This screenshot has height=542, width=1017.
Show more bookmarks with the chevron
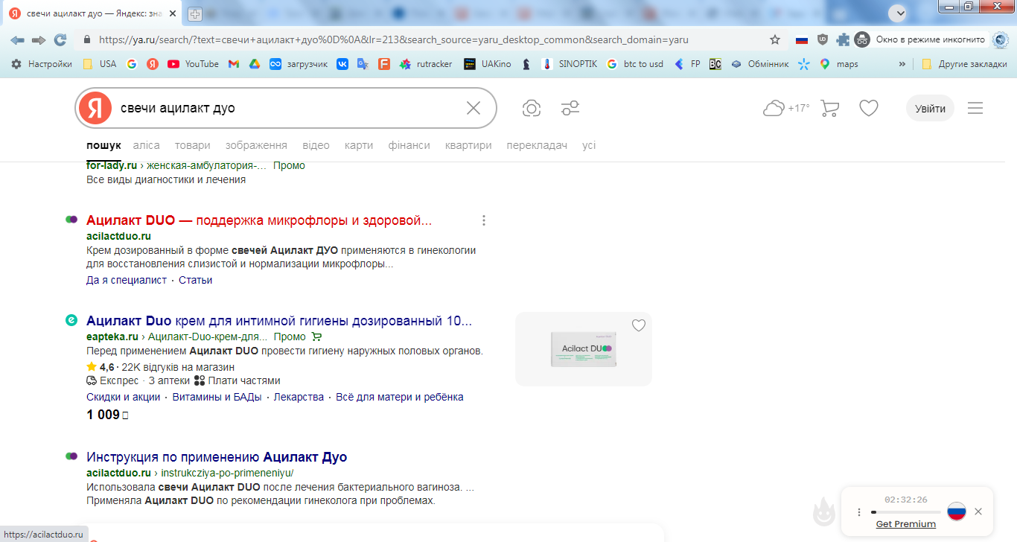tap(902, 64)
